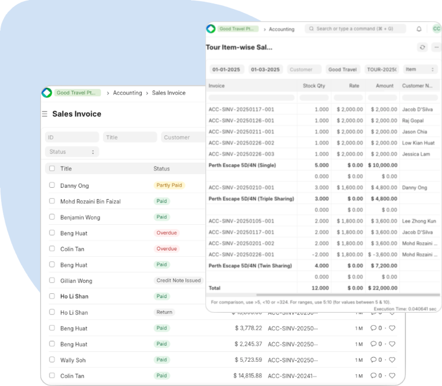The height and width of the screenshot is (386, 442).
Task: Like the Wally Soh invoice with heart icon
Action: point(392,360)
